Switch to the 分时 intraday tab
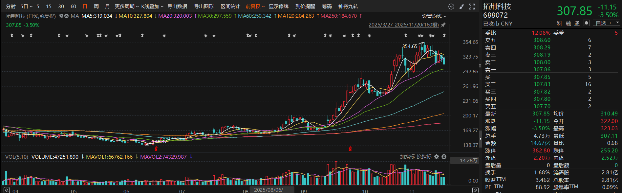This screenshot has height=193, width=622. 11,7
